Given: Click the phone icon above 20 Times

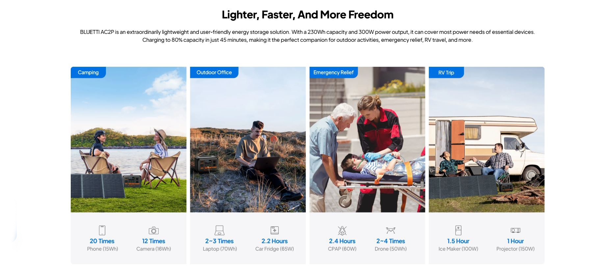Looking at the screenshot, I should tap(102, 230).
